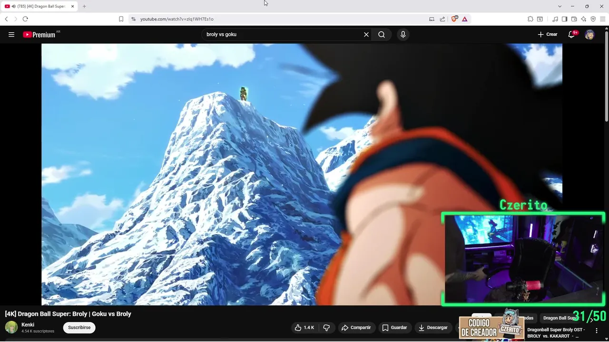Image resolution: width=609 pixels, height=342 pixels.
Task: Open the music playlist note icon
Action: click(x=555, y=19)
